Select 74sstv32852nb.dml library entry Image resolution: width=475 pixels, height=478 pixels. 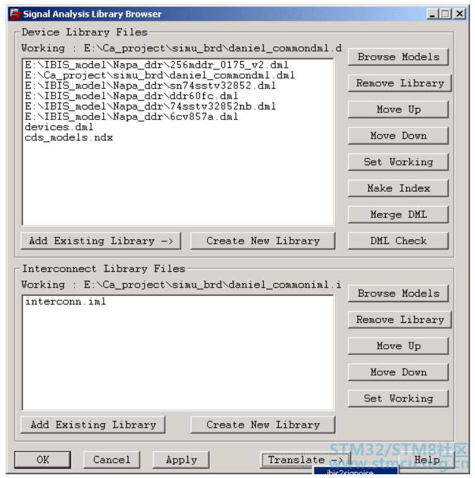(x=150, y=106)
